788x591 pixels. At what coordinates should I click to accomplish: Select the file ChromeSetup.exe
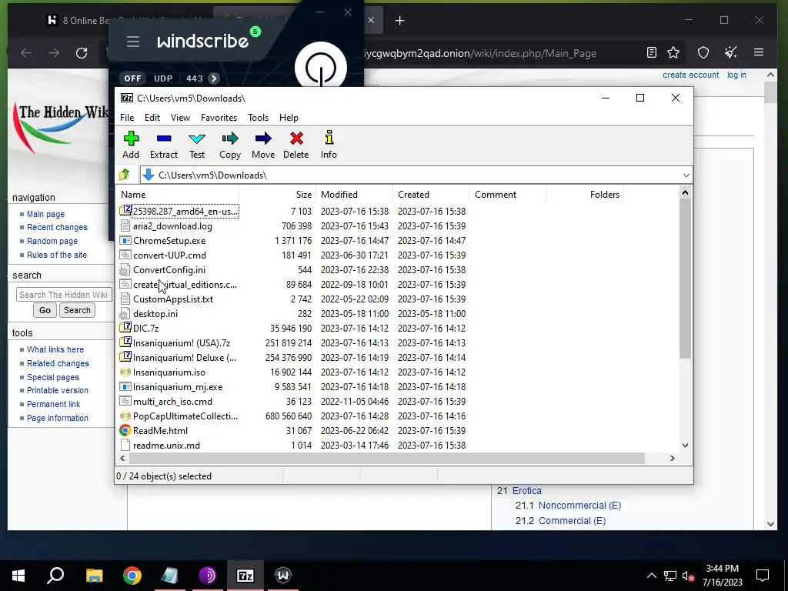tap(169, 241)
